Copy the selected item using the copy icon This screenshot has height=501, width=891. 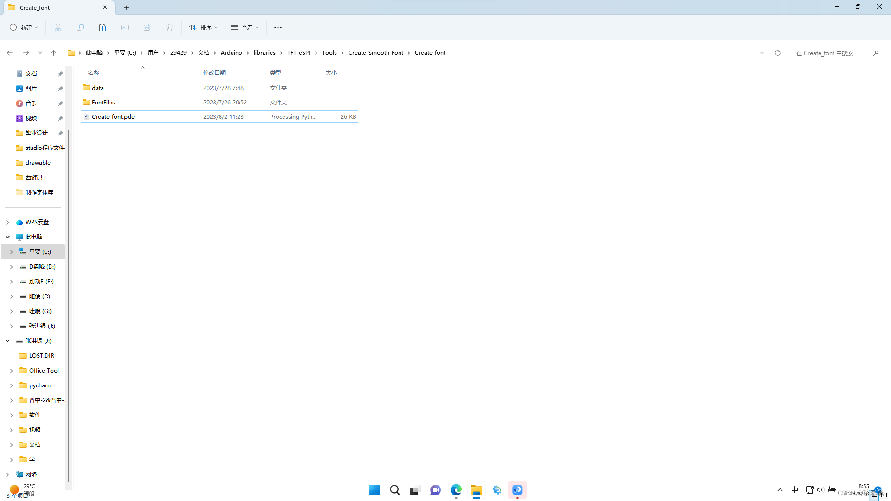[80, 27]
